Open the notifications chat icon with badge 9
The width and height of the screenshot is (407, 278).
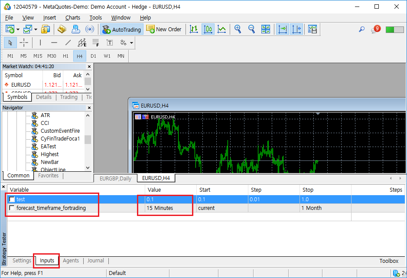375,29
